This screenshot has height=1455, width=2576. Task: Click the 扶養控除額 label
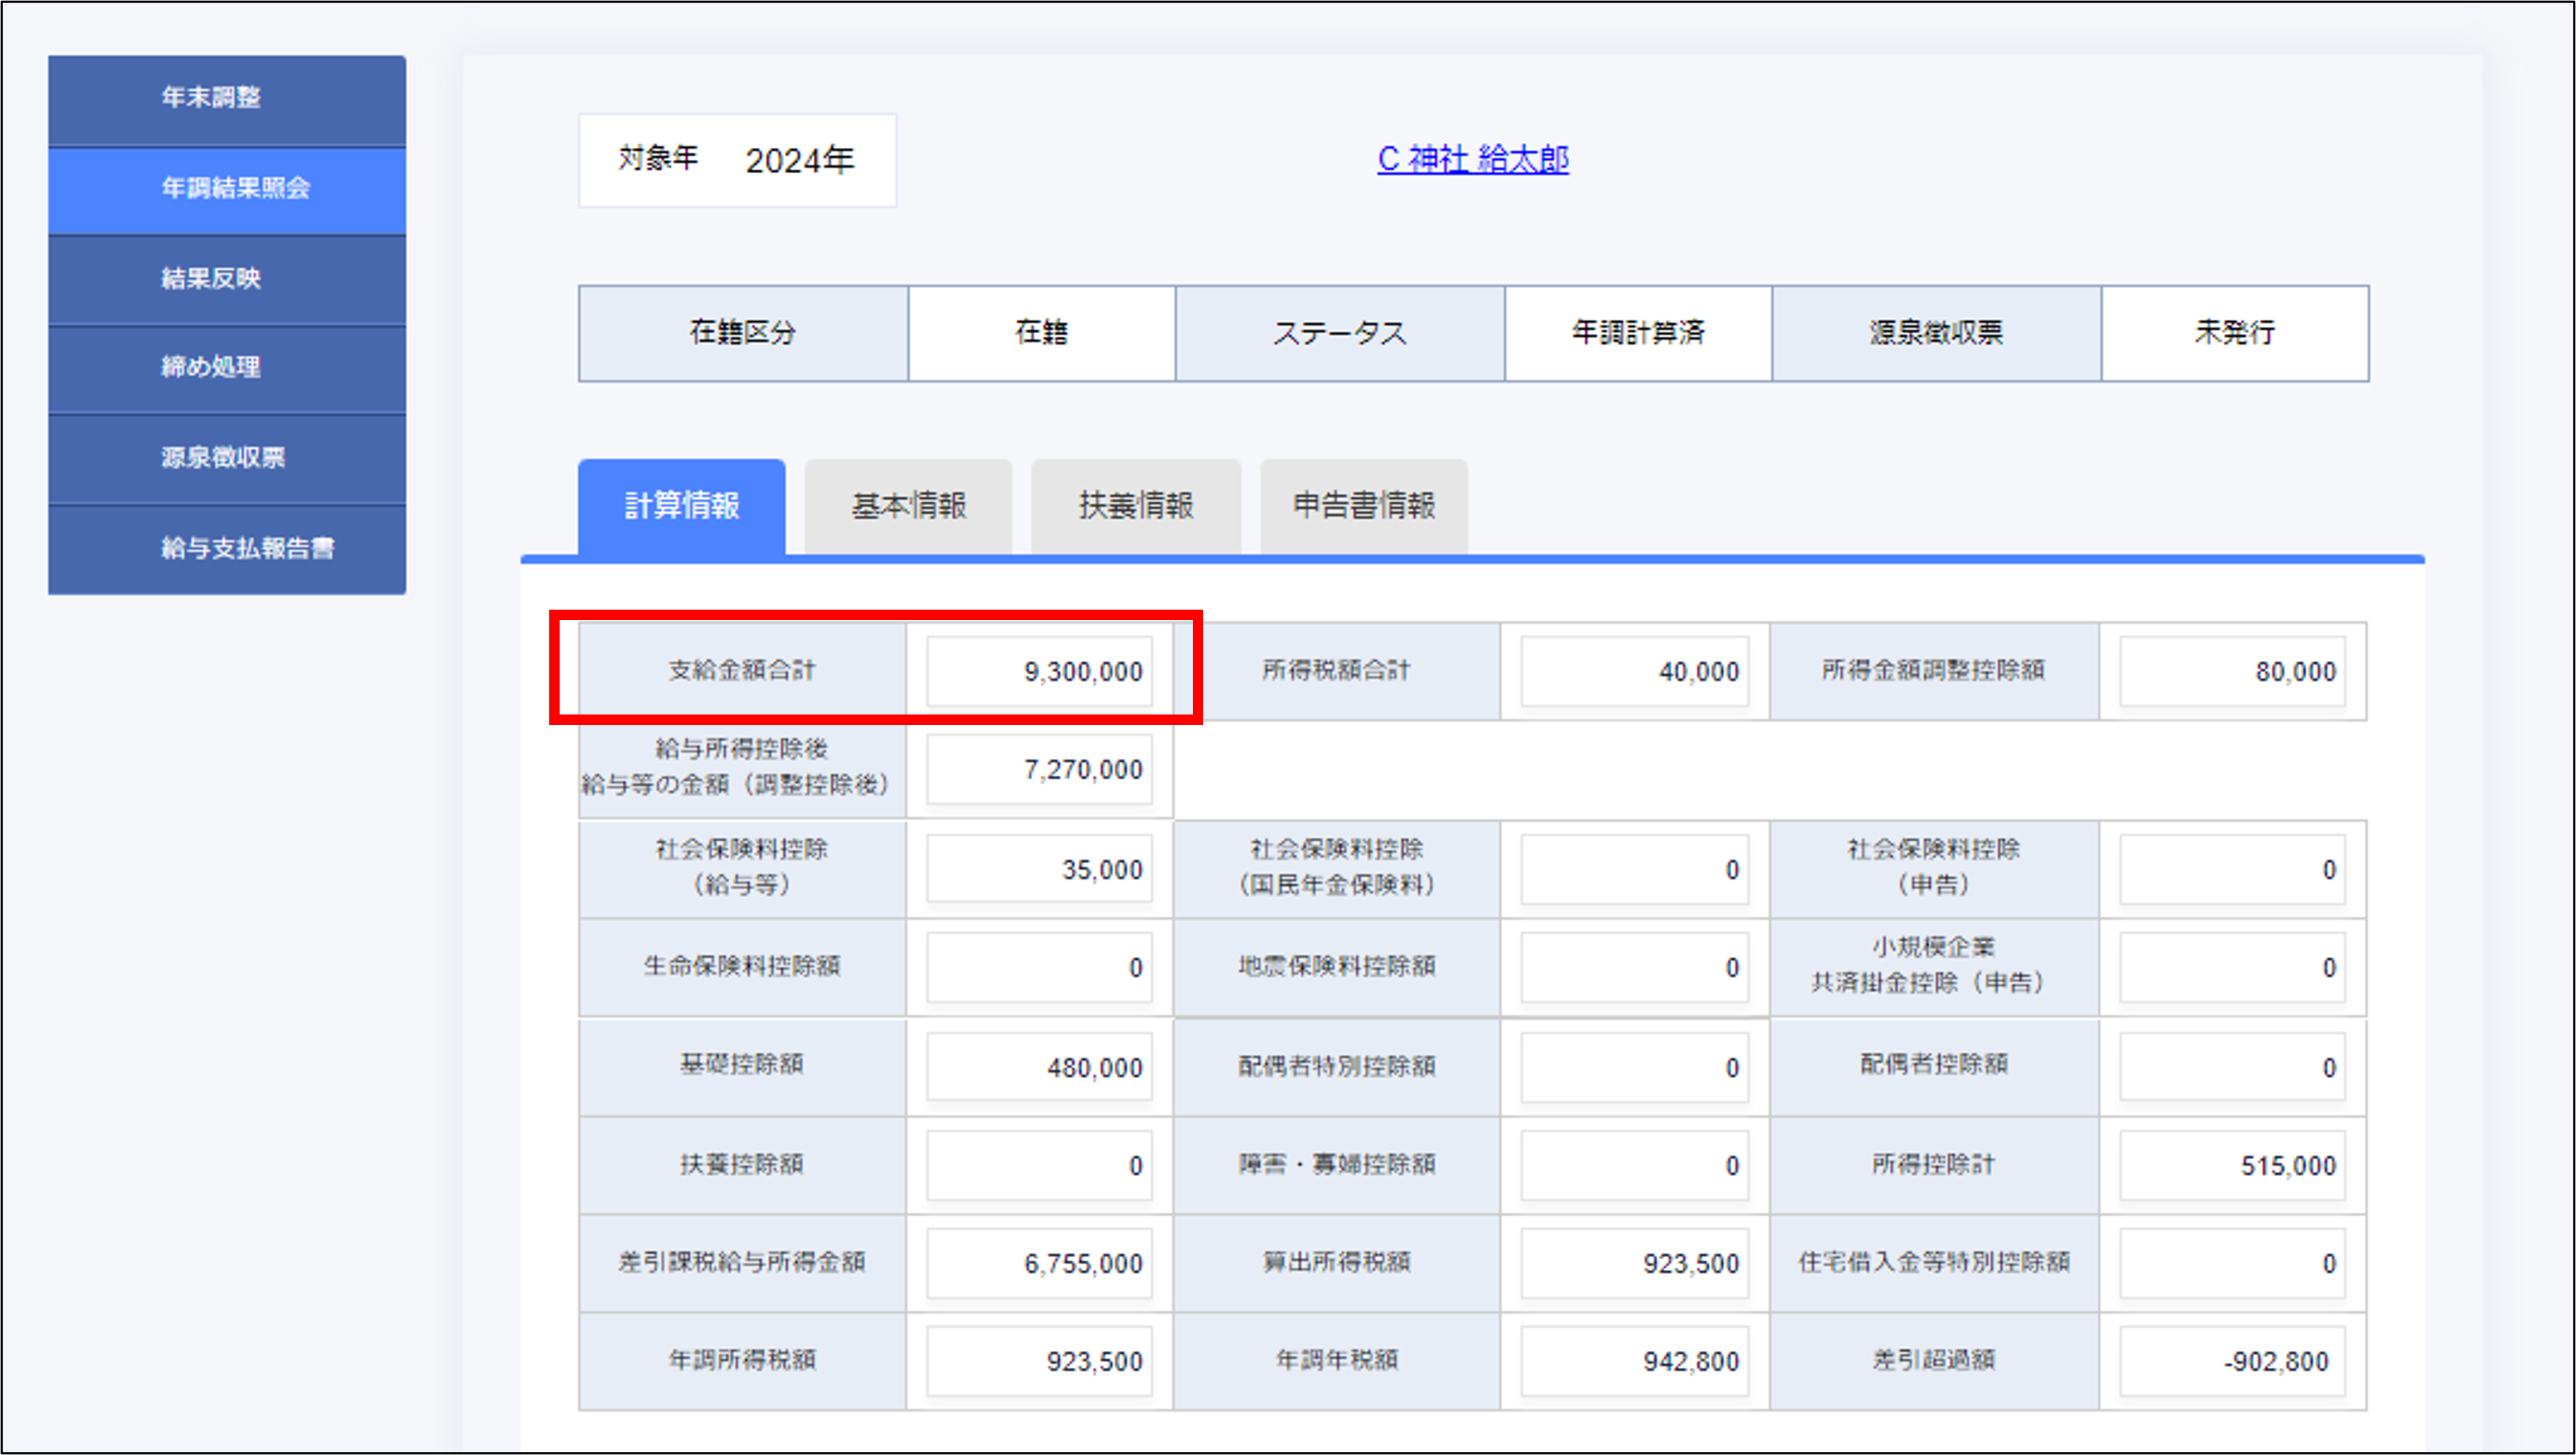[x=742, y=1165]
